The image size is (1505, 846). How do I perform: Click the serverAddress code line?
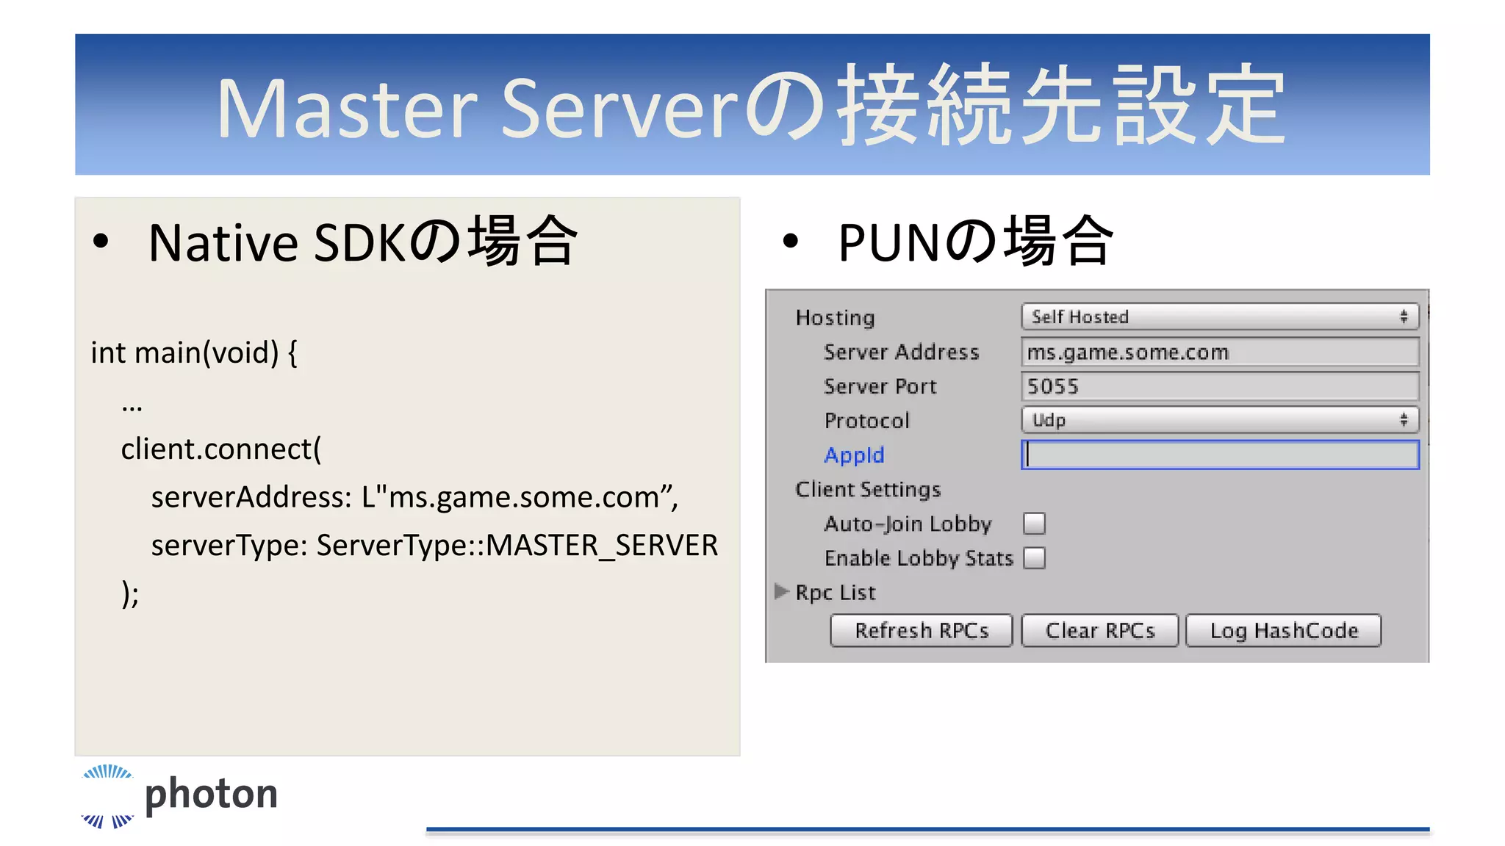tap(414, 497)
